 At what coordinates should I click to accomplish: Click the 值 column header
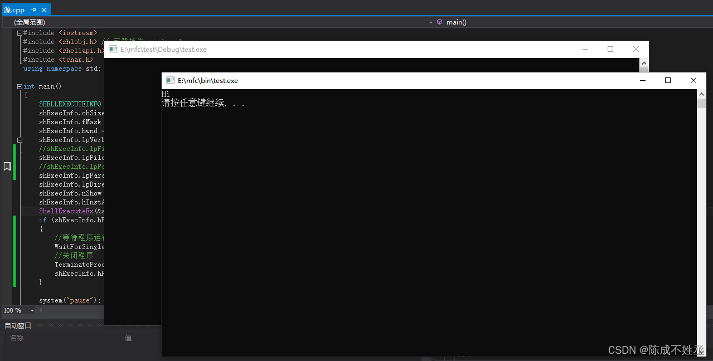(128, 338)
